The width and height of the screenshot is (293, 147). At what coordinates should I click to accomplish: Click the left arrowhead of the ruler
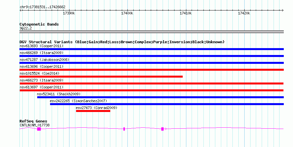20,10
